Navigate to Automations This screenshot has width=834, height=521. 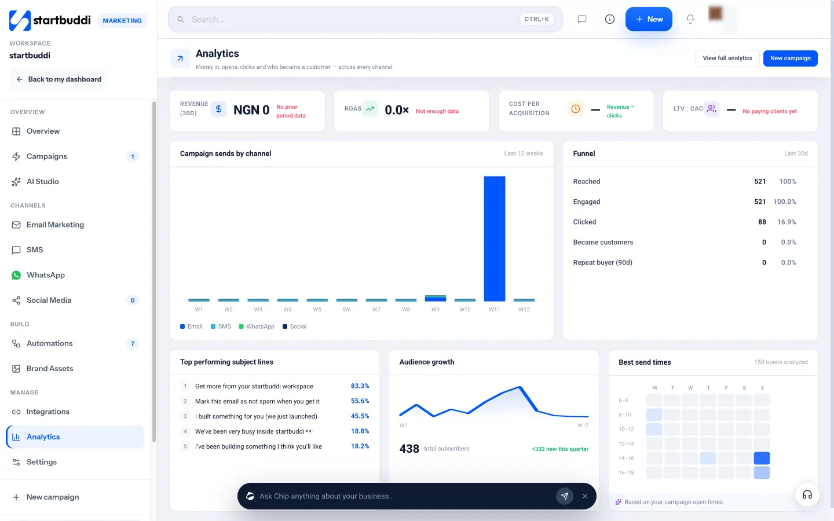coord(75,343)
